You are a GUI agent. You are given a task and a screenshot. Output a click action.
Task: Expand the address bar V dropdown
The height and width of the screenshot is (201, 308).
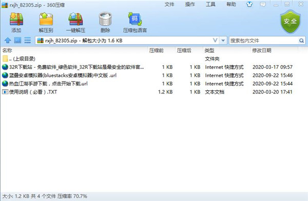[215, 41]
